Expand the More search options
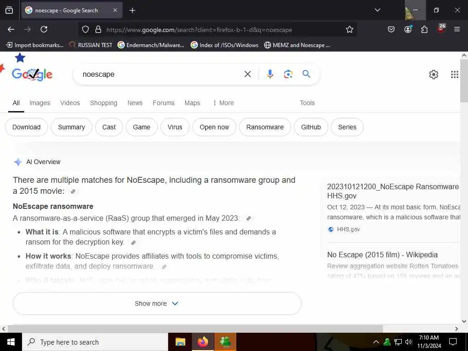The image size is (468, 351). (x=223, y=103)
